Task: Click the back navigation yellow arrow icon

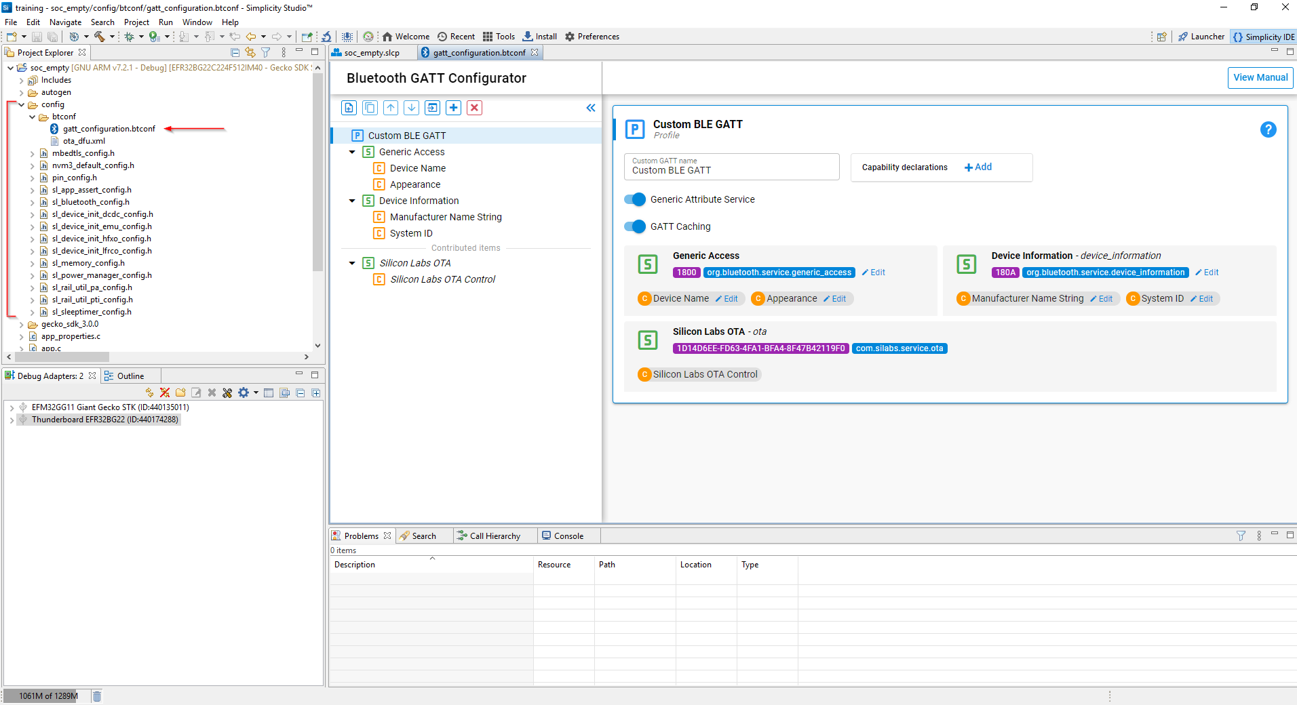Action: click(251, 37)
